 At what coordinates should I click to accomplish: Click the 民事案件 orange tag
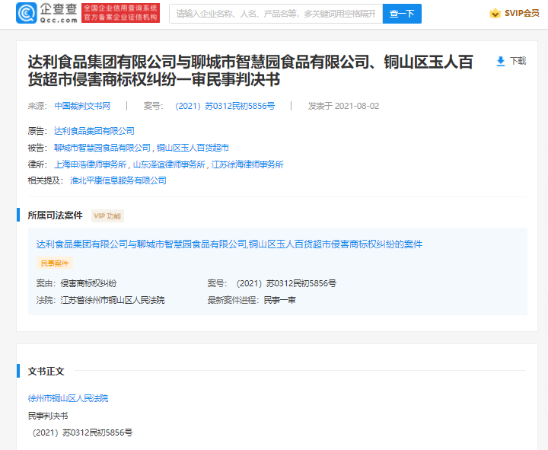pyautogui.click(x=54, y=263)
